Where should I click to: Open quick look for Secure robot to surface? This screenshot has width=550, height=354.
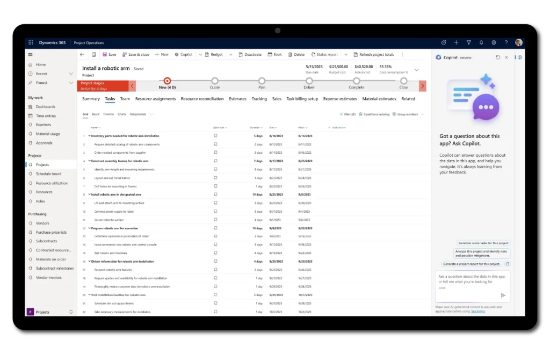pos(215,220)
